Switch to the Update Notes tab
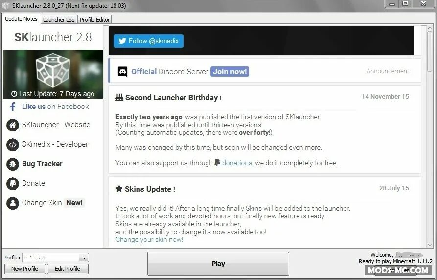The image size is (437, 280). click(x=21, y=19)
